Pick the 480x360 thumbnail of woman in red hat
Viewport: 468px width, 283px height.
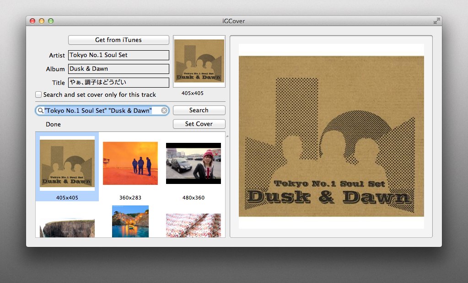[x=194, y=163]
